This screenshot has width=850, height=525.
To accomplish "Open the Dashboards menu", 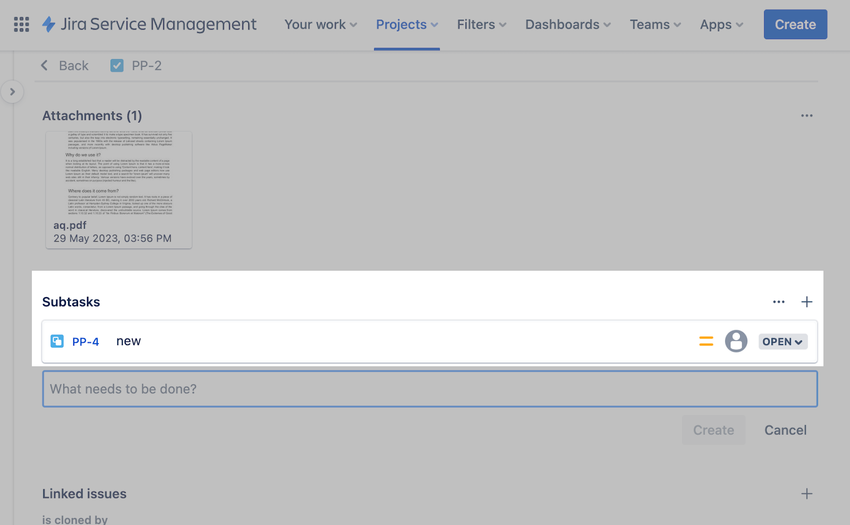I will [x=567, y=24].
